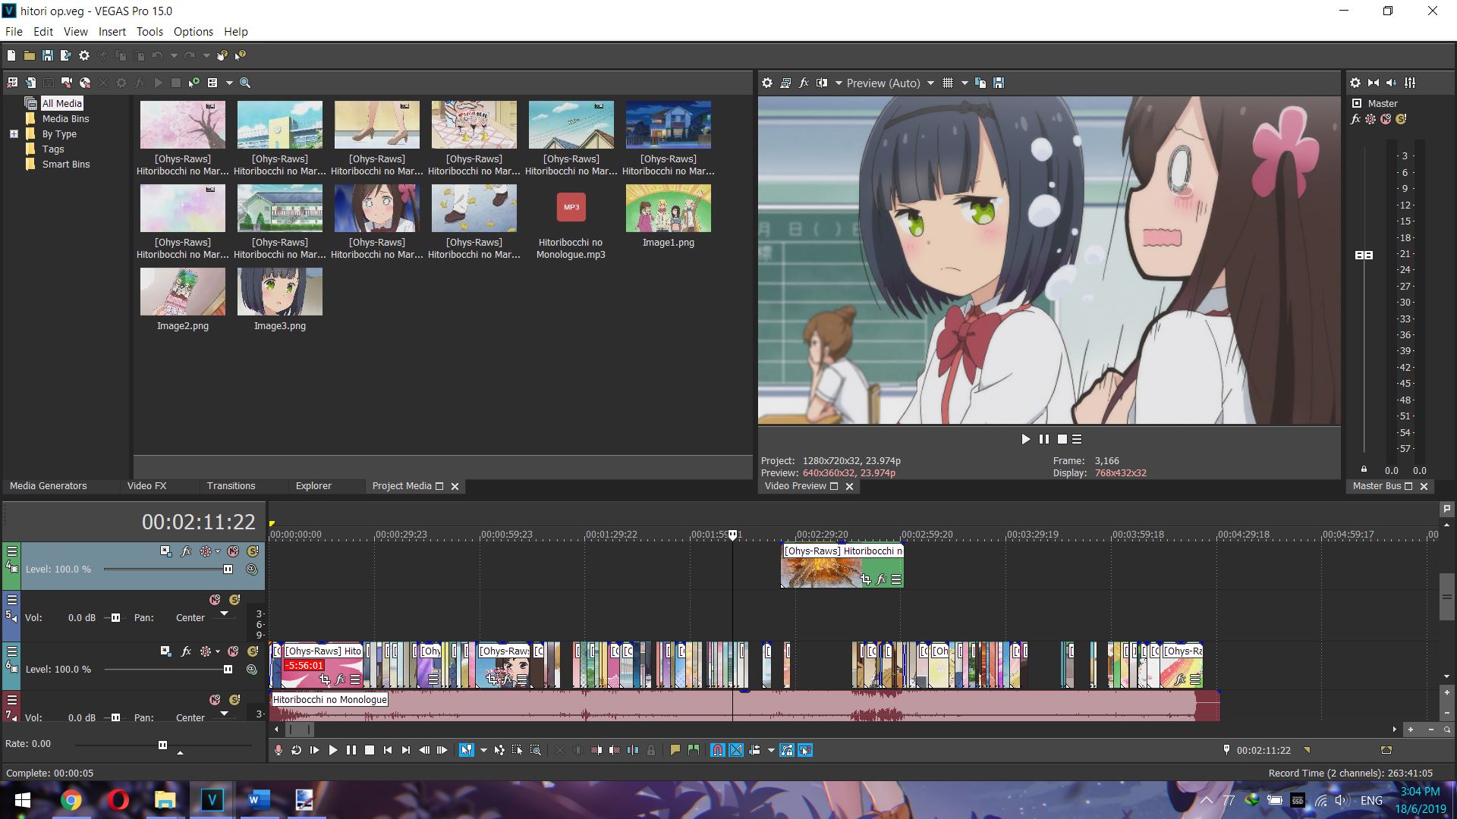The height and width of the screenshot is (819, 1457).
Task: Select the Normal Edit Tool
Action: [x=467, y=750]
